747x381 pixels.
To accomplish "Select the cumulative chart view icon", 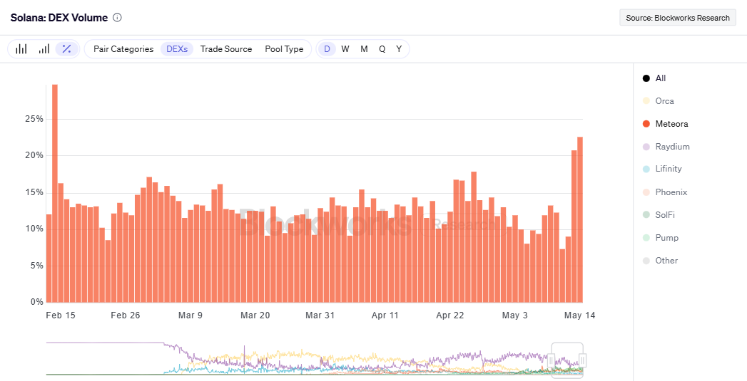I will click(44, 49).
